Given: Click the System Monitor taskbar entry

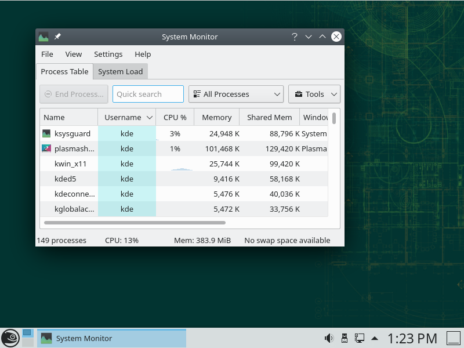Looking at the screenshot, I should pos(111,338).
